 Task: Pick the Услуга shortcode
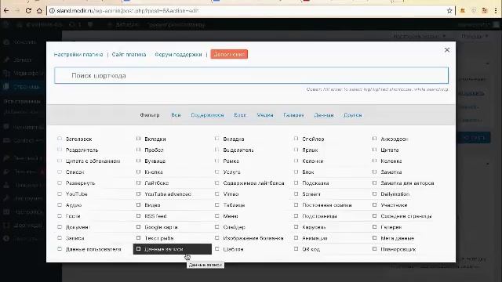point(232,172)
